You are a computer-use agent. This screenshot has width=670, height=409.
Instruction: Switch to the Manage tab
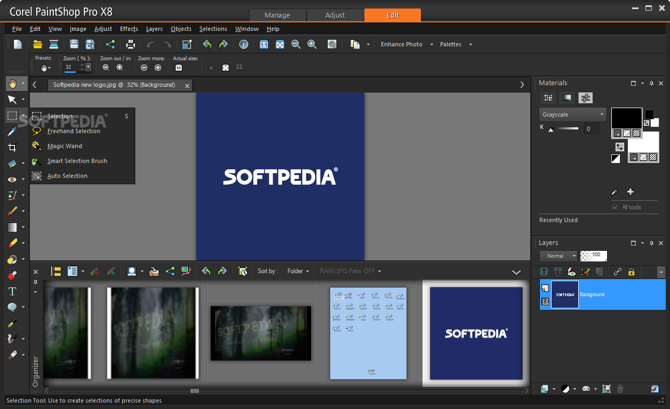coord(277,15)
